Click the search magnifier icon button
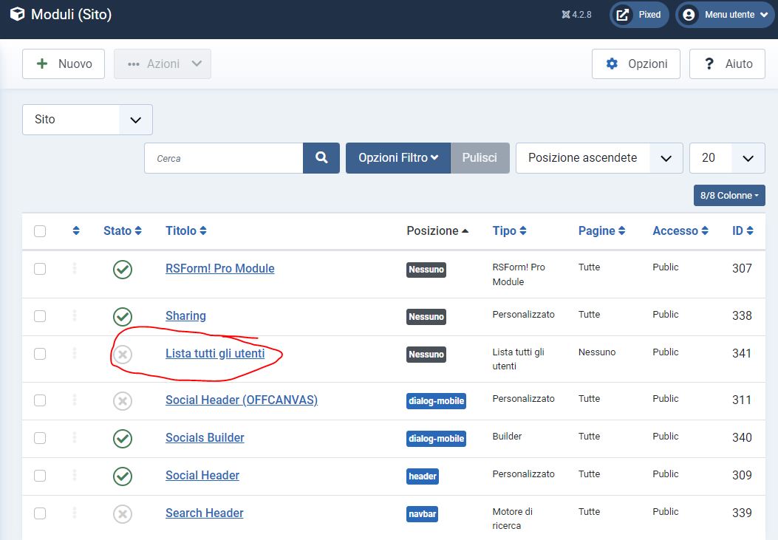 321,158
